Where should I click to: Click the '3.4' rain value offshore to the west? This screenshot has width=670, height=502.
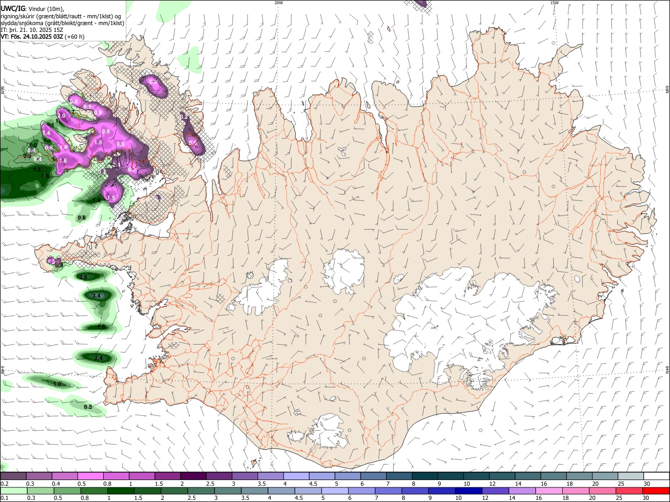click(x=96, y=296)
